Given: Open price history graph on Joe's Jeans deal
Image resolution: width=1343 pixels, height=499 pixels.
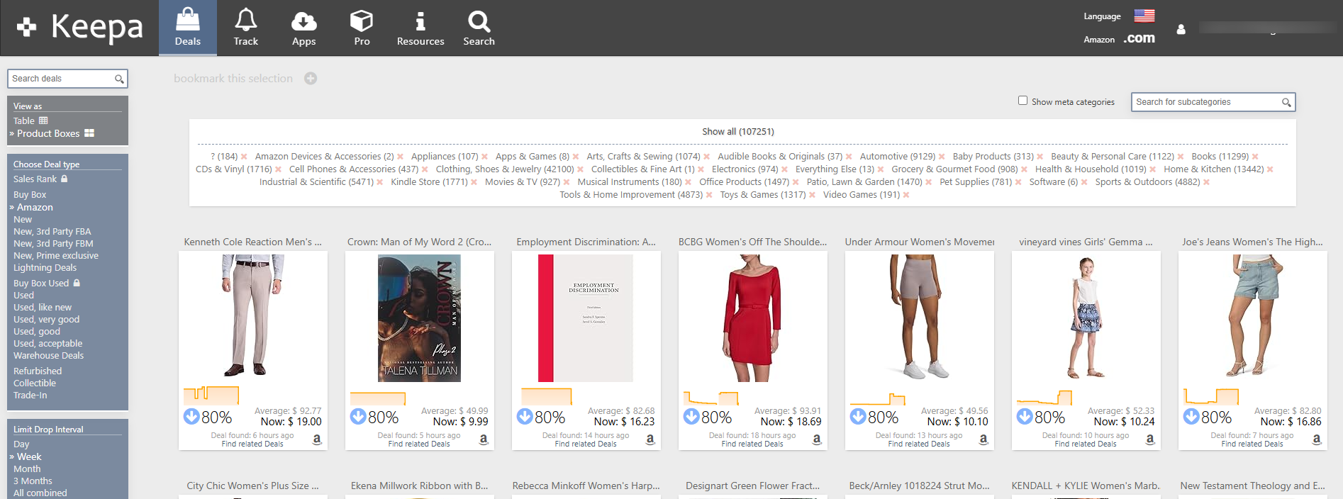Looking at the screenshot, I should pos(1211,396).
